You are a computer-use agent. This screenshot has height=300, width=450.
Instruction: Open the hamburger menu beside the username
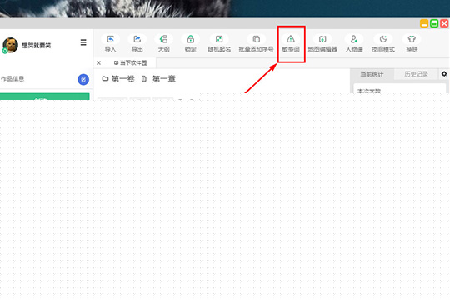point(83,42)
